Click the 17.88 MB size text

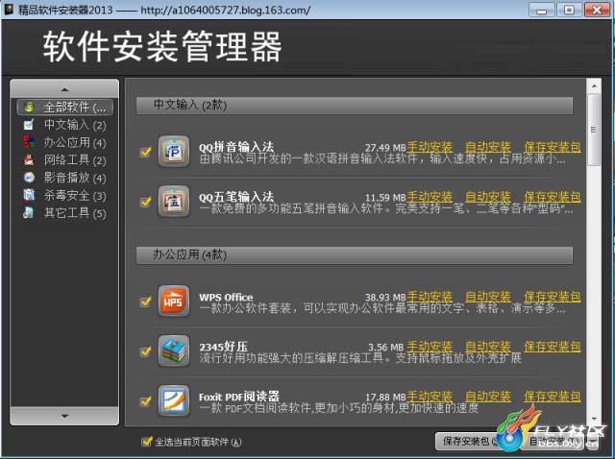click(385, 398)
